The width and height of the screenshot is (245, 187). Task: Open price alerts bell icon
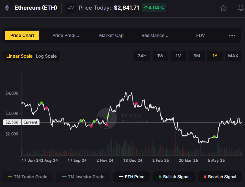pyautogui.click(x=241, y=8)
